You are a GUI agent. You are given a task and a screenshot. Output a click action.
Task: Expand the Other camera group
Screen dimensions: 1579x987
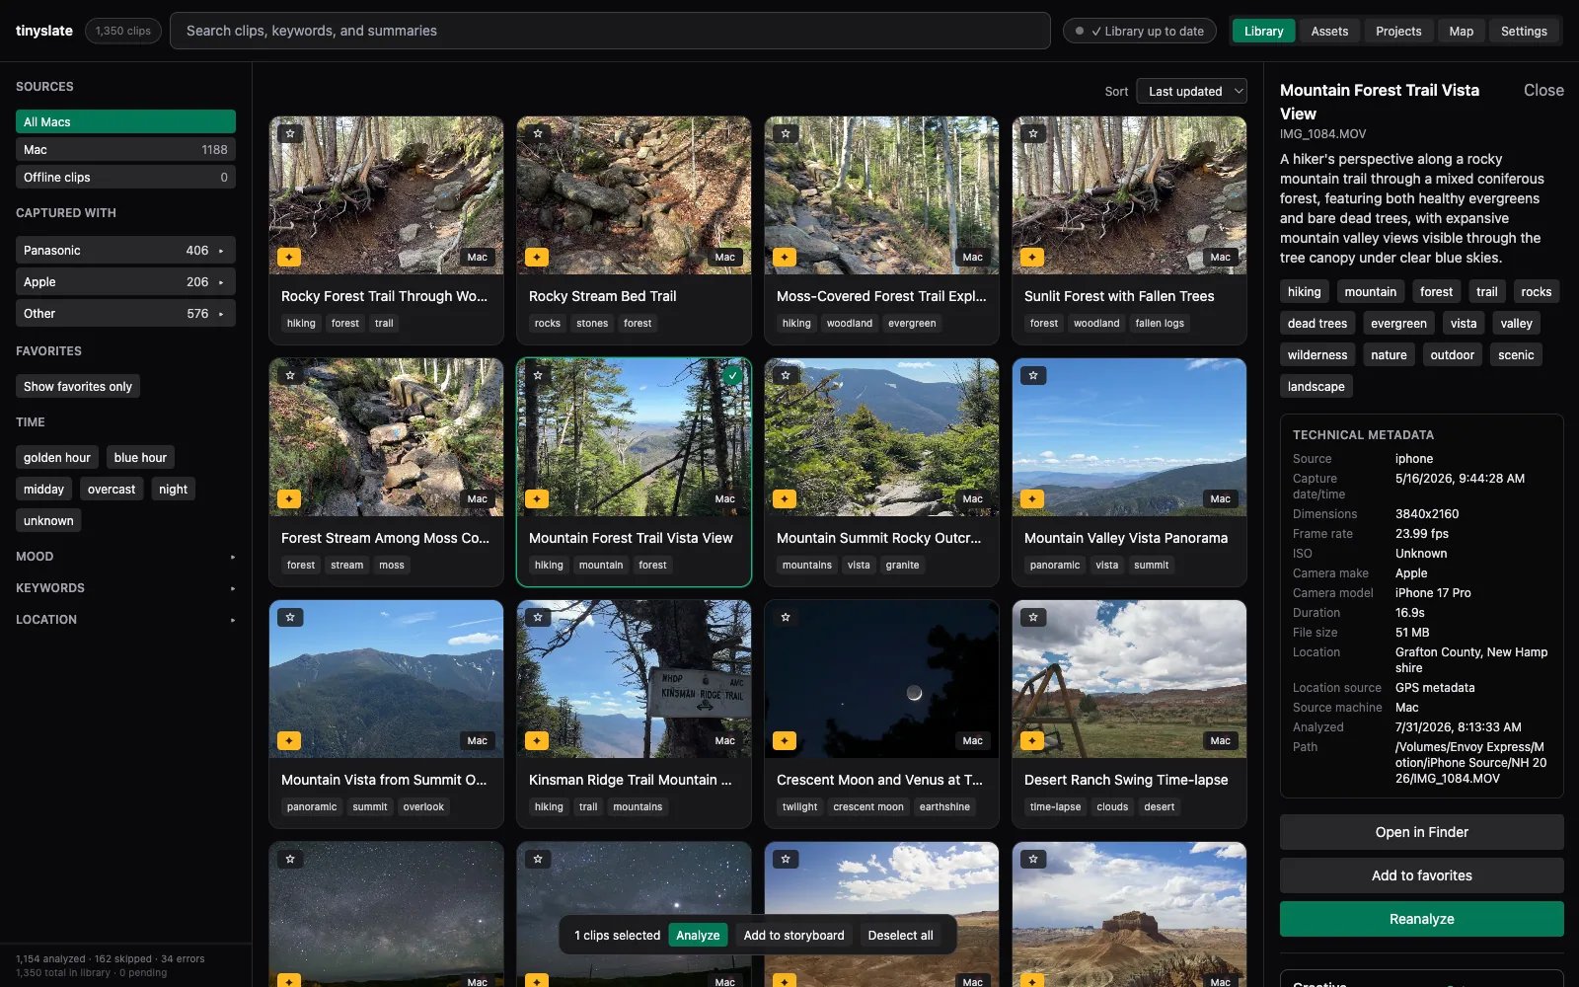(125, 313)
